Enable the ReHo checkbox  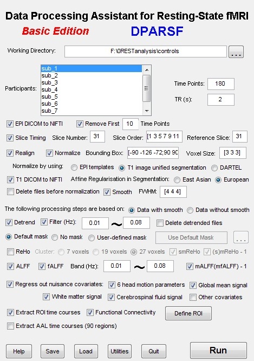(x=10, y=252)
